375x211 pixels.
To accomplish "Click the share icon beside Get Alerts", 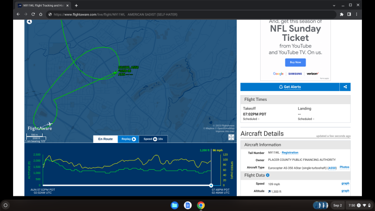I will point(345,87).
